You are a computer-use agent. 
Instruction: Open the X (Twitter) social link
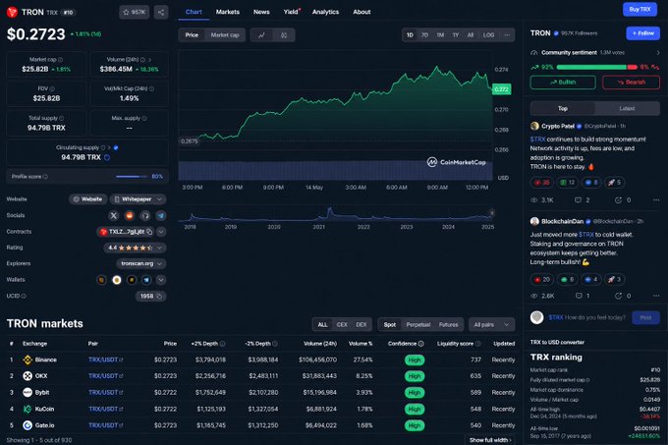click(x=114, y=215)
